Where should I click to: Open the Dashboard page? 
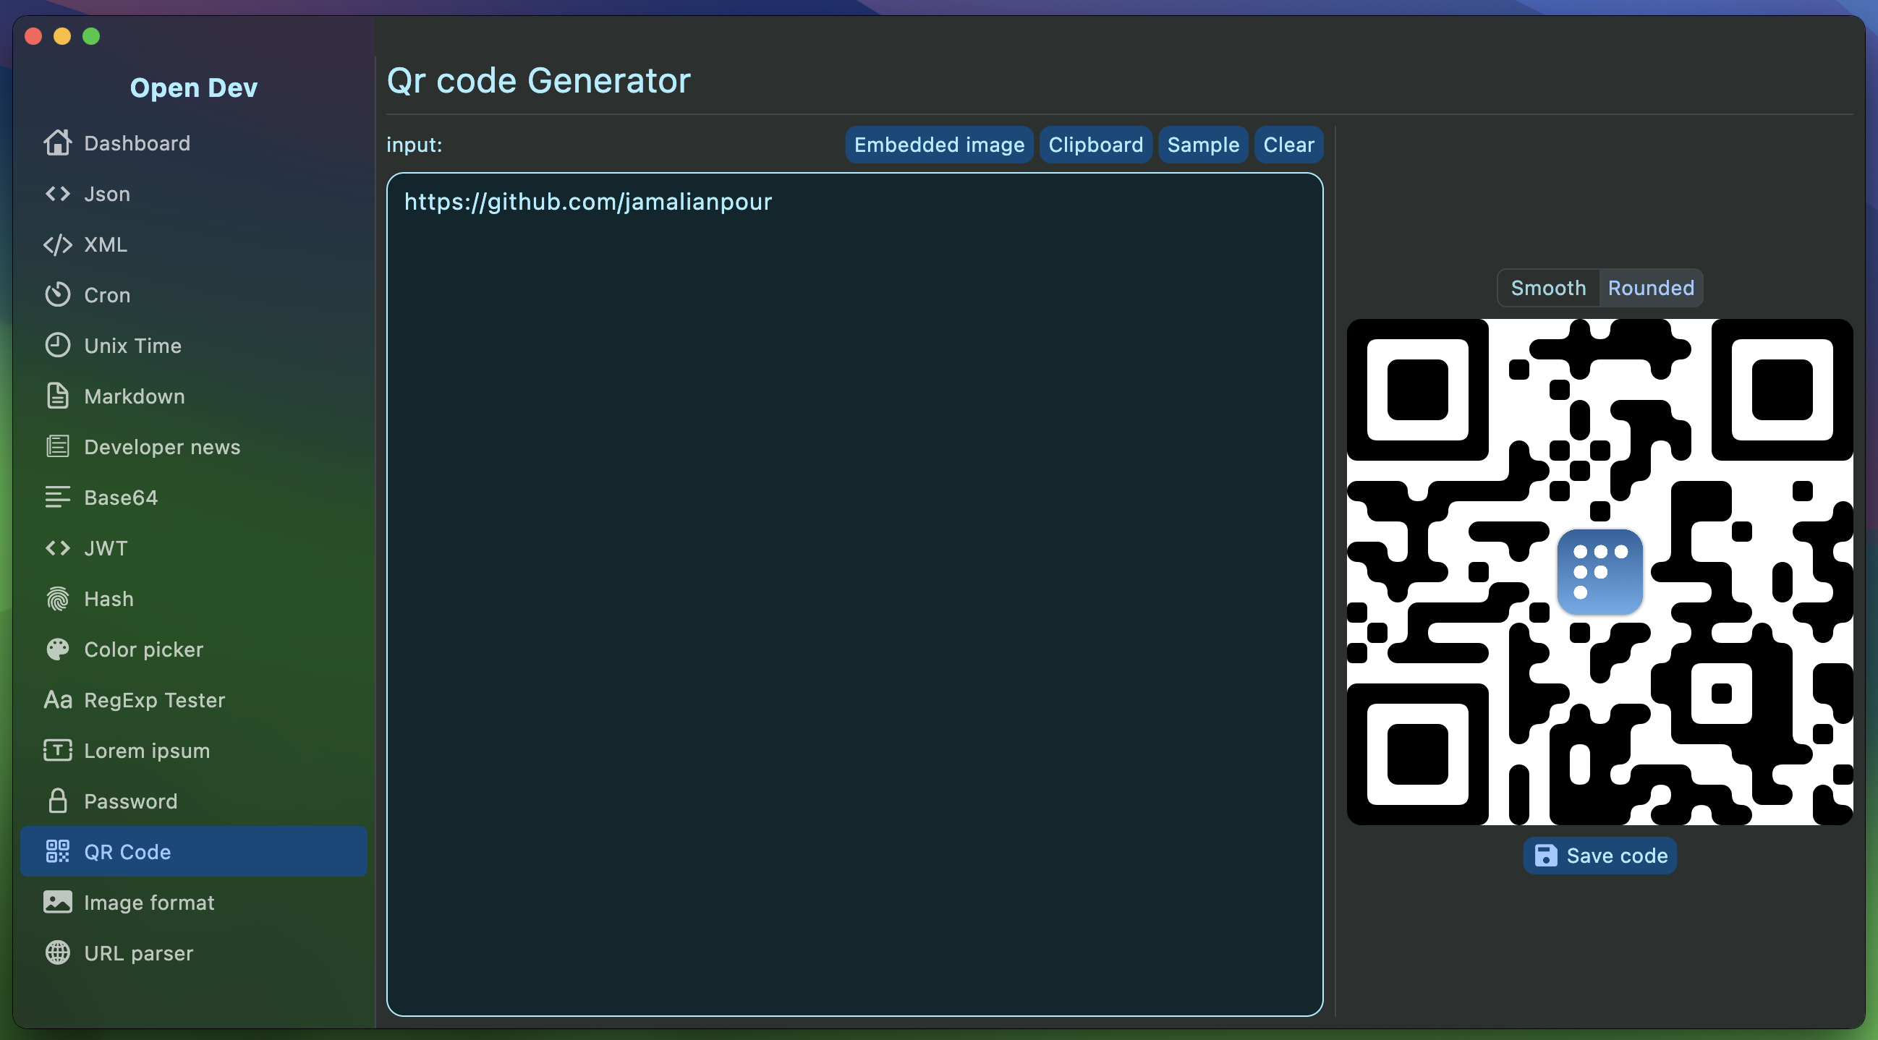pyautogui.click(x=193, y=143)
